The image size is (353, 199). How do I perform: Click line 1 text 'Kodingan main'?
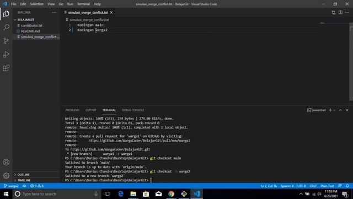pos(90,25)
